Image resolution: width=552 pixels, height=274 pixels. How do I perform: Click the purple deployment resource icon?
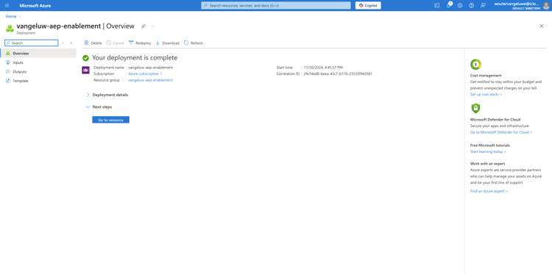(x=85, y=71)
